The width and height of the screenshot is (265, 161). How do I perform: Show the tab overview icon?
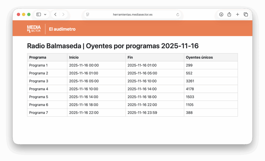(246, 15)
